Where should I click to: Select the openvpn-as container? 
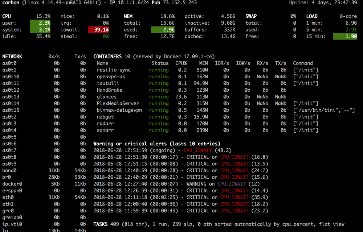[111, 77]
